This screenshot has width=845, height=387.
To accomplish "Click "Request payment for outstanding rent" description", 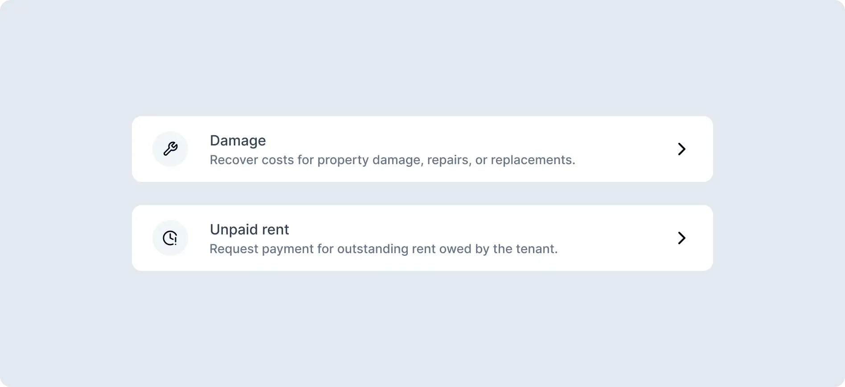I will coord(383,249).
